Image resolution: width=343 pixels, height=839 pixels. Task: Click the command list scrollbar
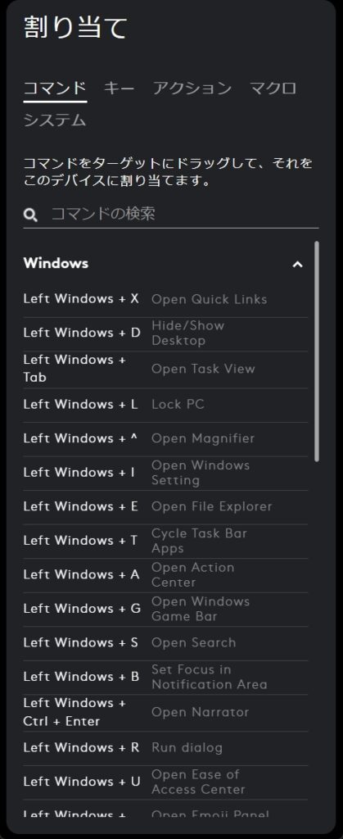point(317,351)
